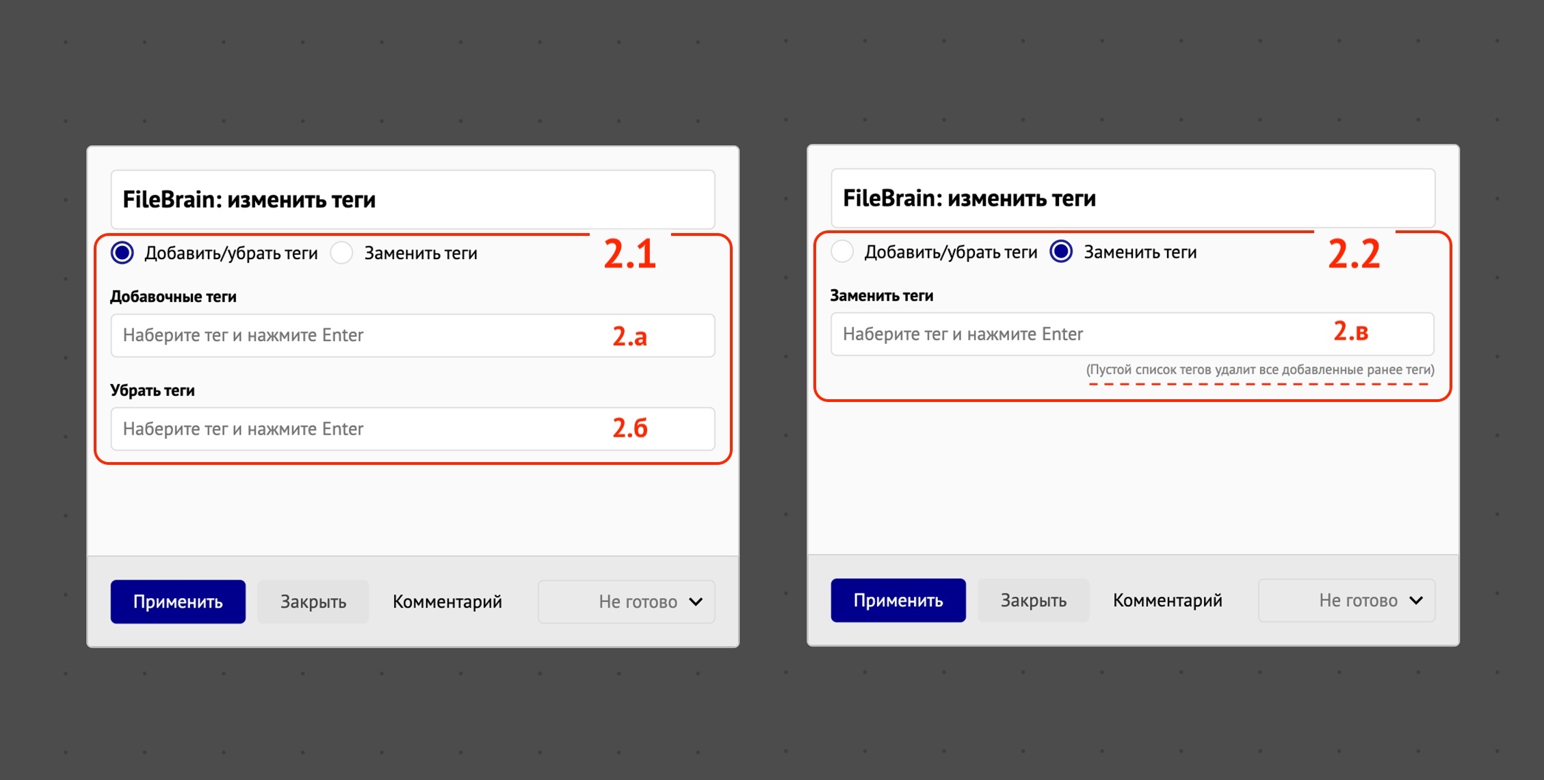This screenshot has height=780, width=1544.
Task: Click right dialog title 'FileBrain: изменить теги' field
Action: 1132,198
